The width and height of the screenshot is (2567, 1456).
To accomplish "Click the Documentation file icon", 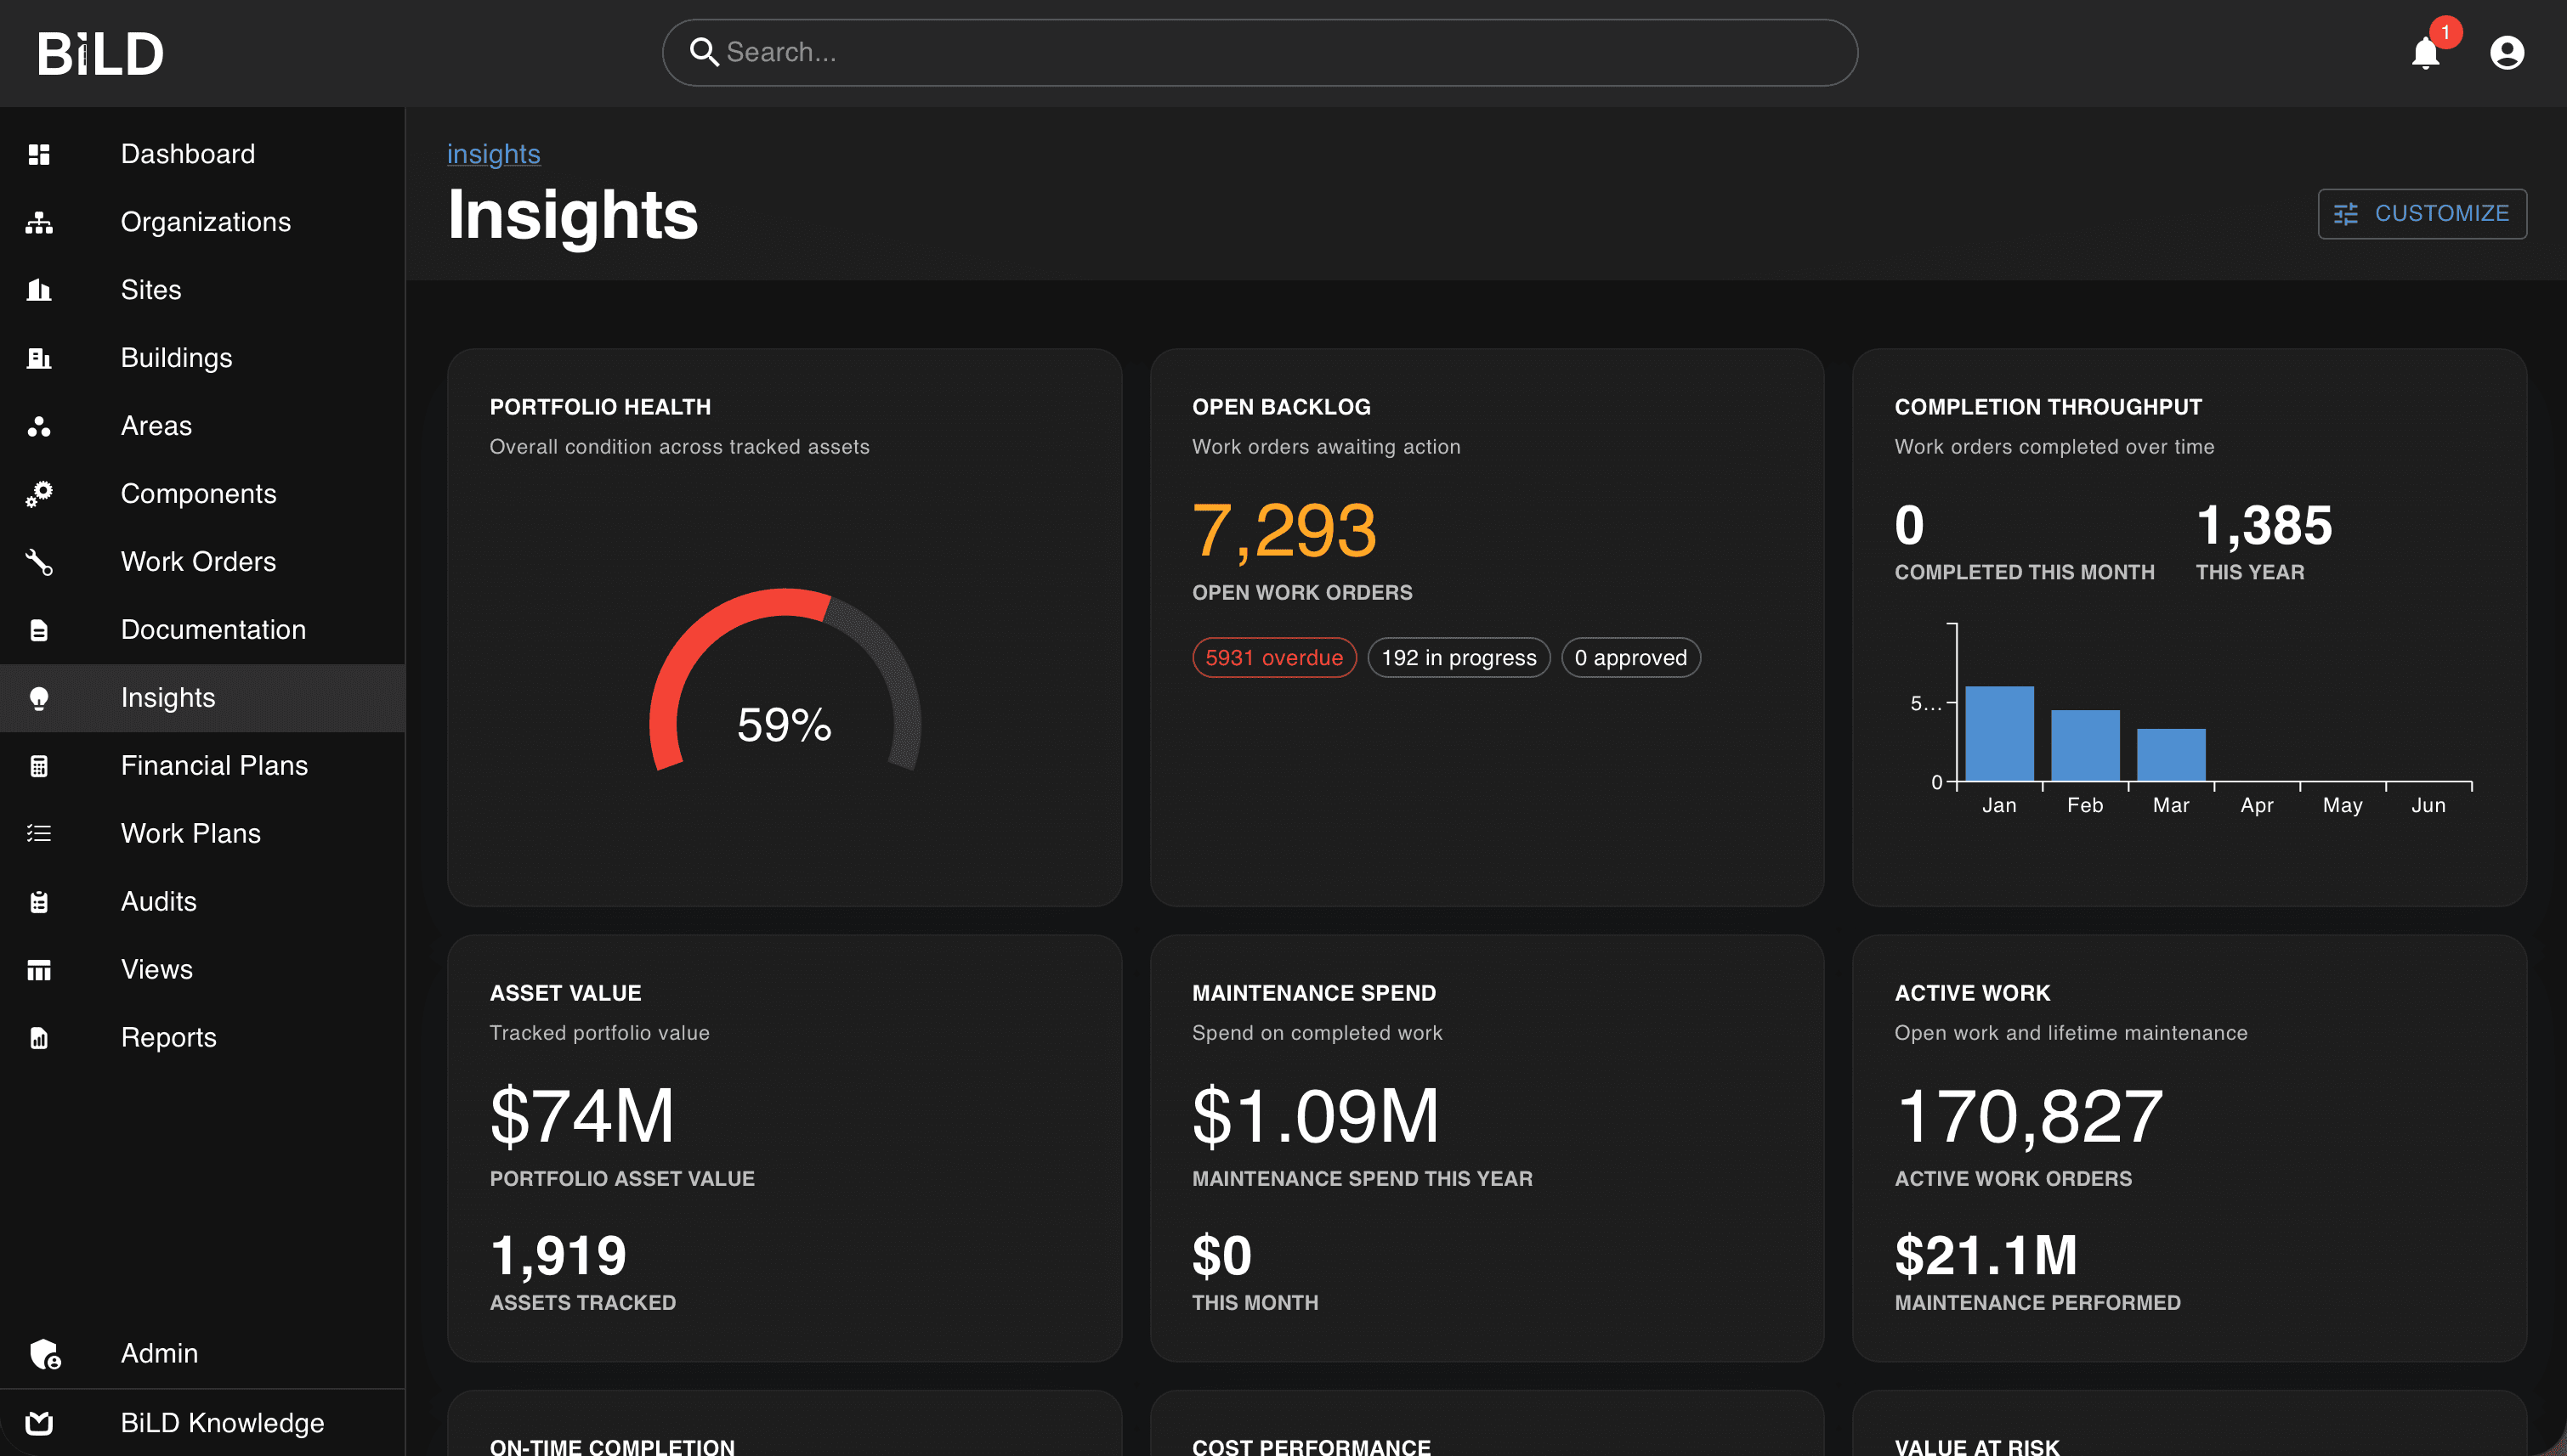I will click(x=39, y=630).
